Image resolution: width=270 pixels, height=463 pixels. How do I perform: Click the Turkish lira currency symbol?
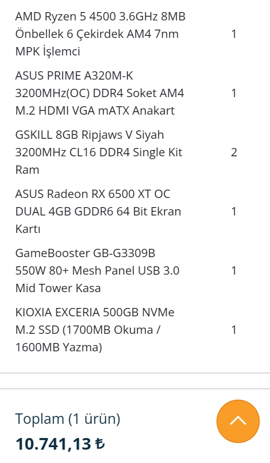[x=100, y=444]
